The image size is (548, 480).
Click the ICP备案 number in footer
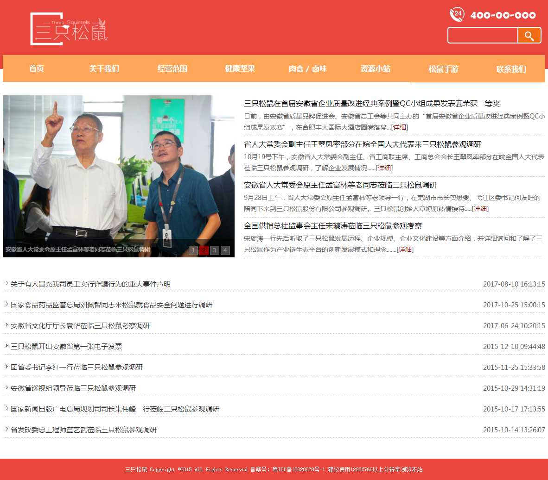pos(299,469)
